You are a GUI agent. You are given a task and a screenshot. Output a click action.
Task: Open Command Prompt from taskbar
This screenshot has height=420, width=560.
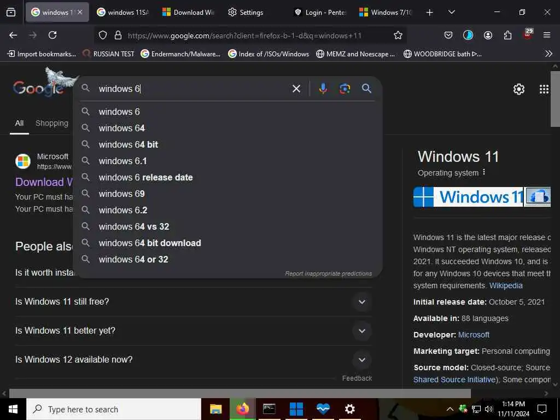tap(269, 409)
